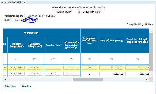Click the 111111110 total contract value field

tap(111, 74)
